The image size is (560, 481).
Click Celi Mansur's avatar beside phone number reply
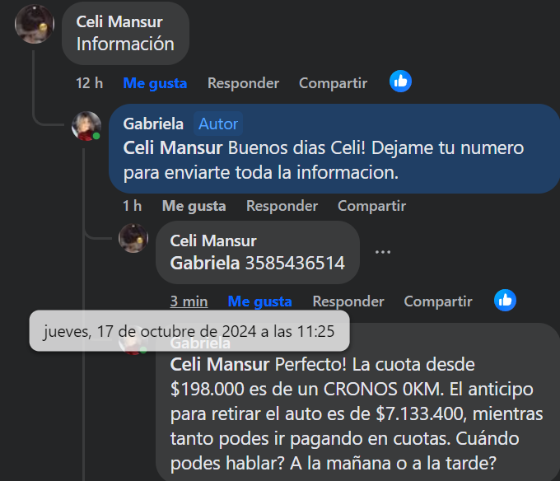click(133, 238)
